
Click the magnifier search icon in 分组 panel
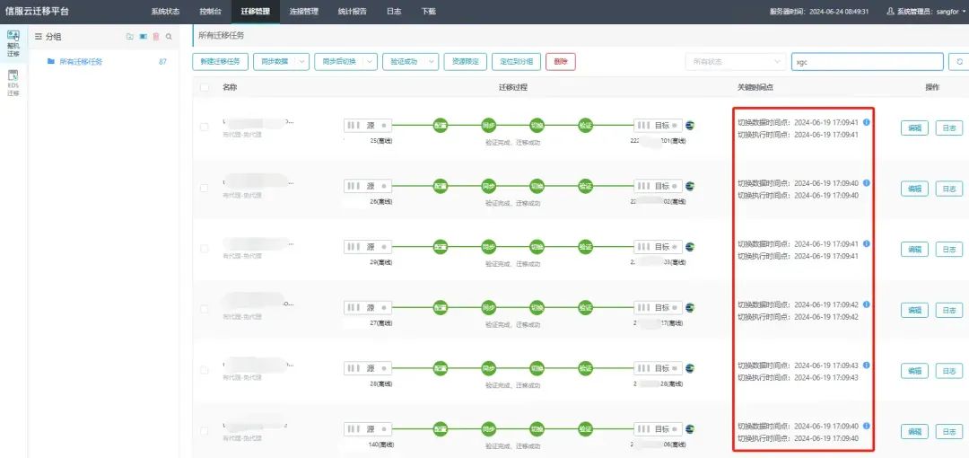point(169,37)
